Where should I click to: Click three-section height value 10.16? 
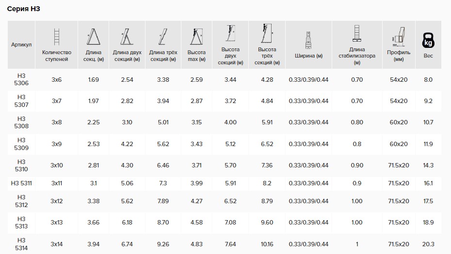click(x=267, y=244)
